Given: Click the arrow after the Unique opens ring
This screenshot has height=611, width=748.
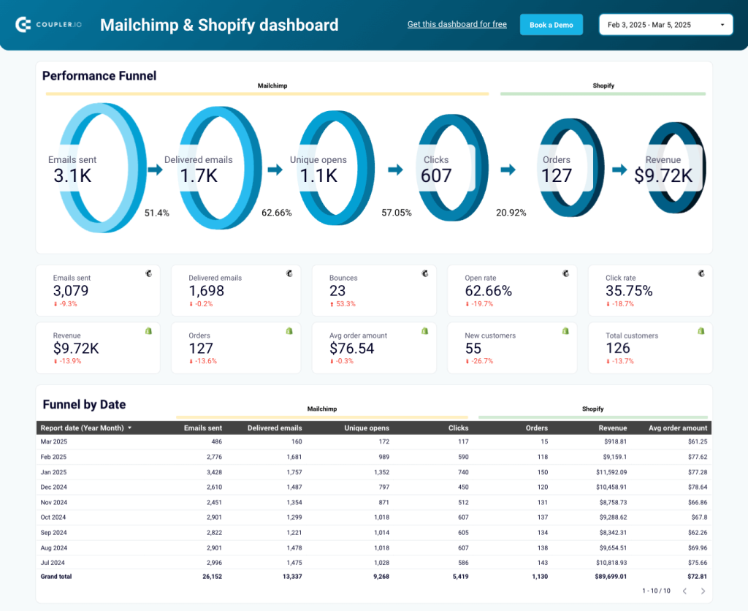Looking at the screenshot, I should click(x=395, y=170).
